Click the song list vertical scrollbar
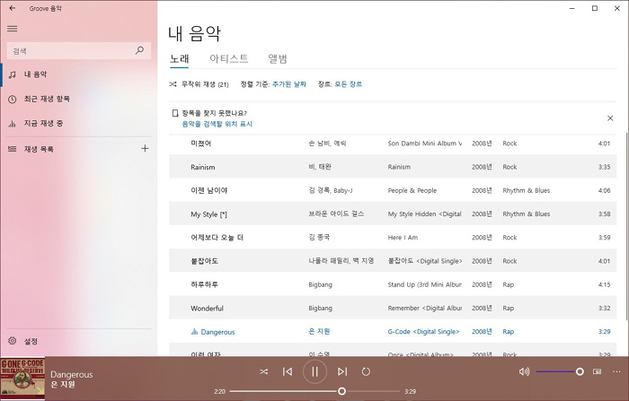 click(626, 226)
